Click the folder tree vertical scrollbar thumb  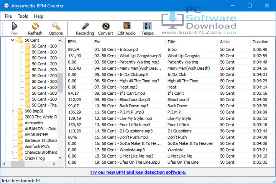[60, 83]
